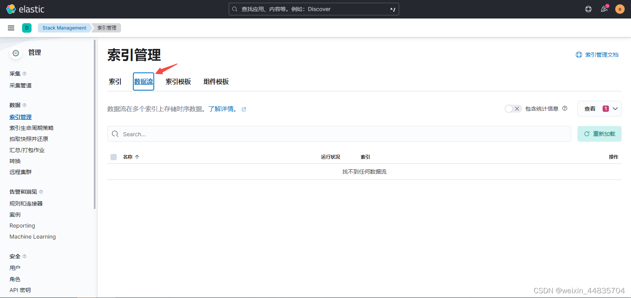
Task: Open 远程集群 in sidebar
Action: [x=21, y=172]
